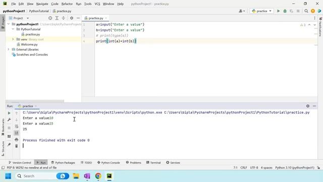Screen dimensions: 323x182
Task: Open the Terminal tool window
Action: click(x=153, y=163)
